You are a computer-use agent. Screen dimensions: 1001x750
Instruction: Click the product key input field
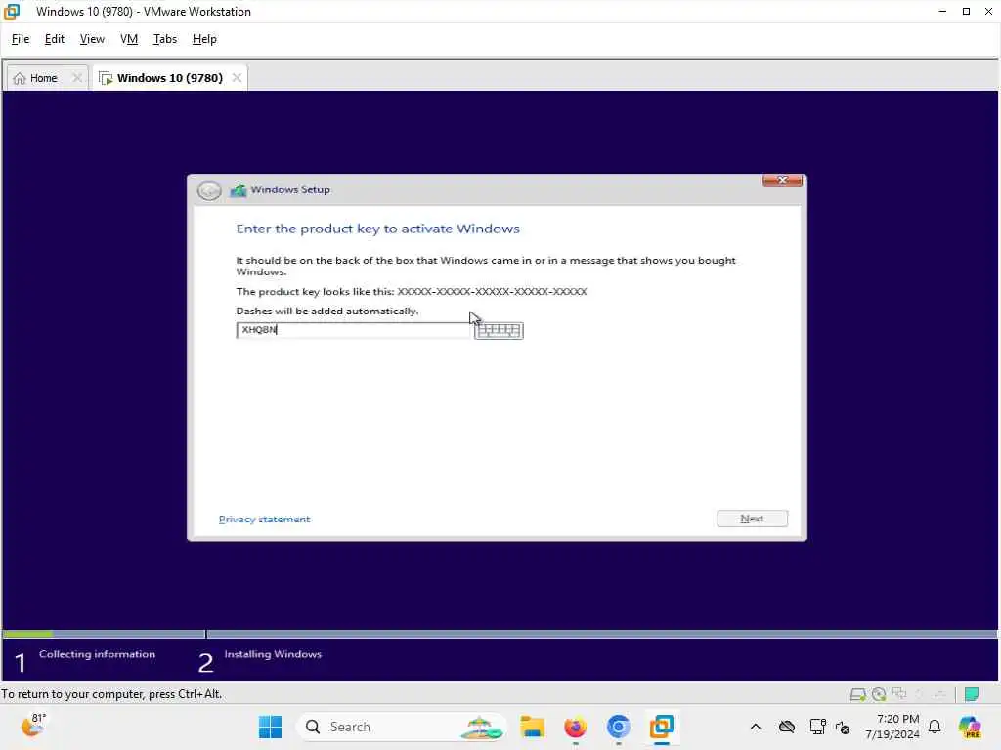click(x=353, y=330)
